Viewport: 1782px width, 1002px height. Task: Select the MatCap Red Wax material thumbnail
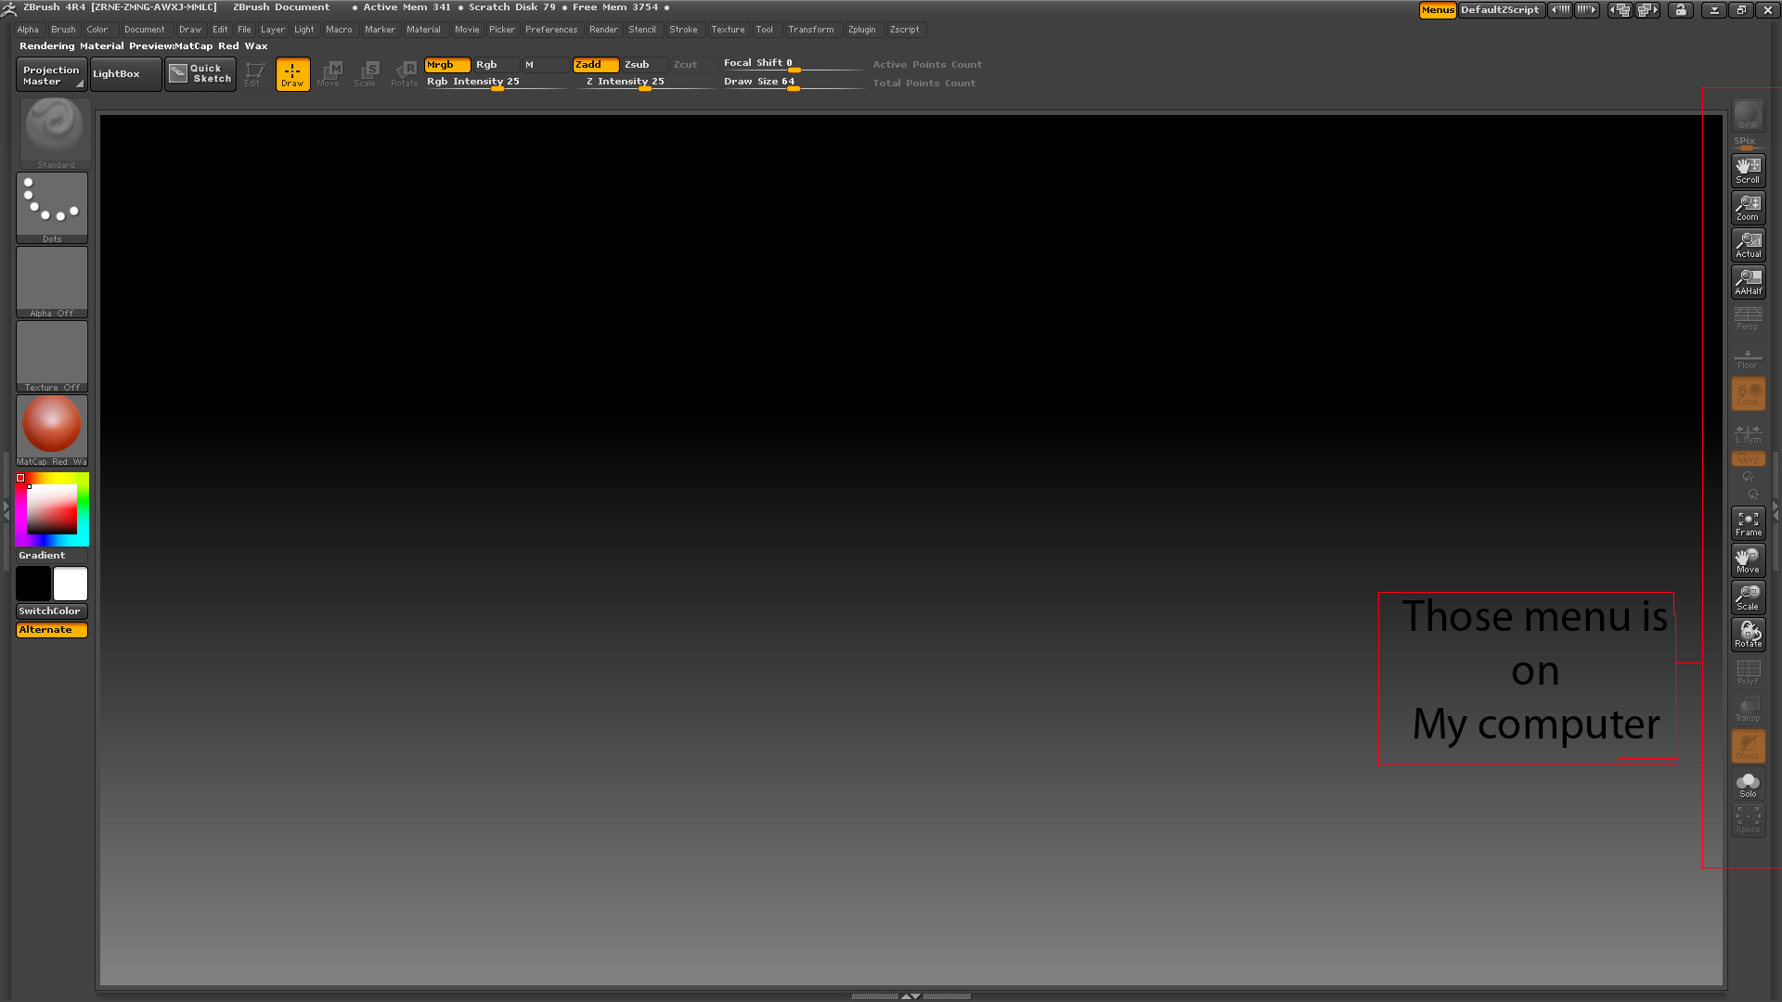51,425
